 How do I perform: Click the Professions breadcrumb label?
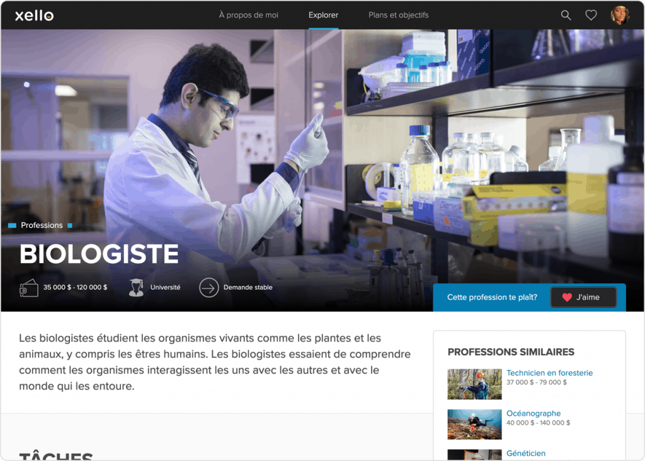click(x=42, y=225)
